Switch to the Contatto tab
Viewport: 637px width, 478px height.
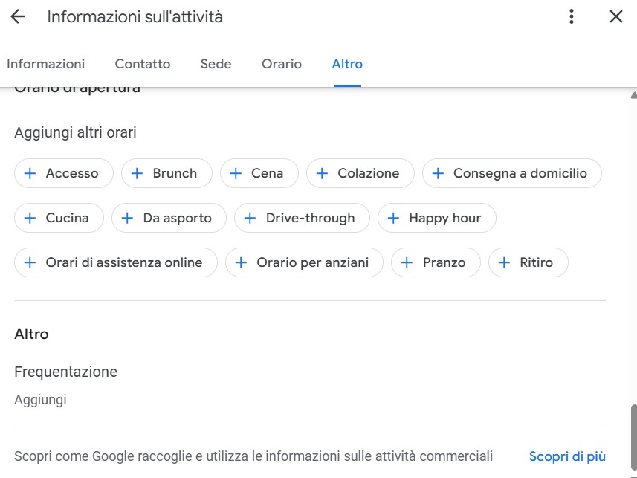tap(143, 64)
